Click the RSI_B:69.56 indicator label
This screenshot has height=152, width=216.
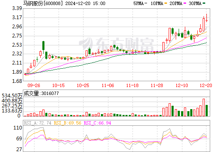pyautogui.click(x=67, y=123)
